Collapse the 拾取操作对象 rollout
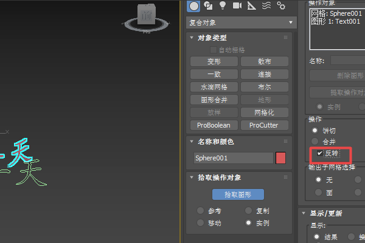365x243 pixels. (192, 177)
